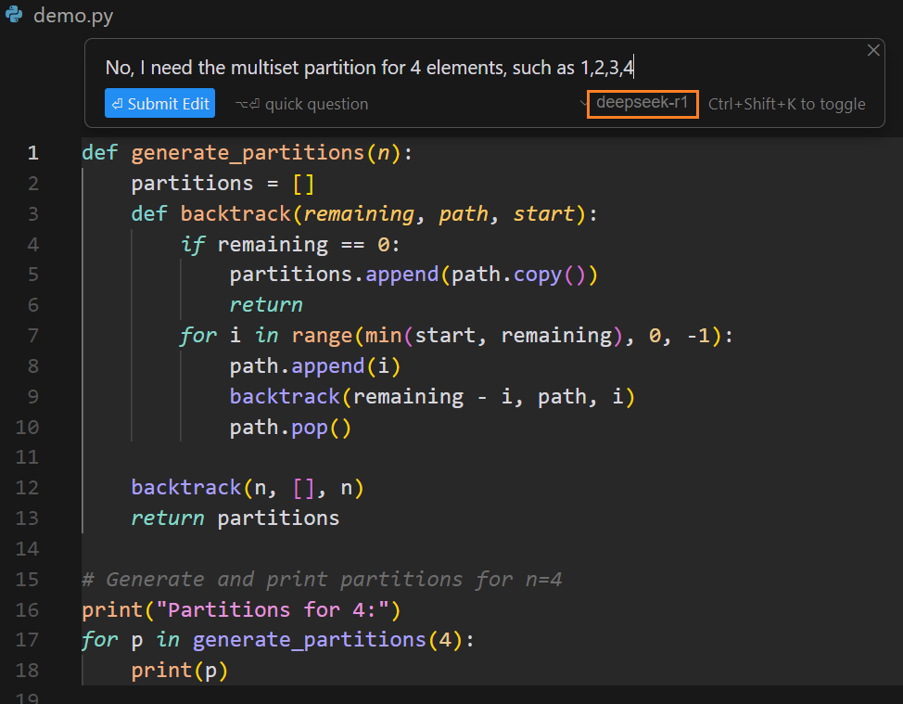
Task: Click line number 16 in the gutter
Action: click(x=27, y=609)
